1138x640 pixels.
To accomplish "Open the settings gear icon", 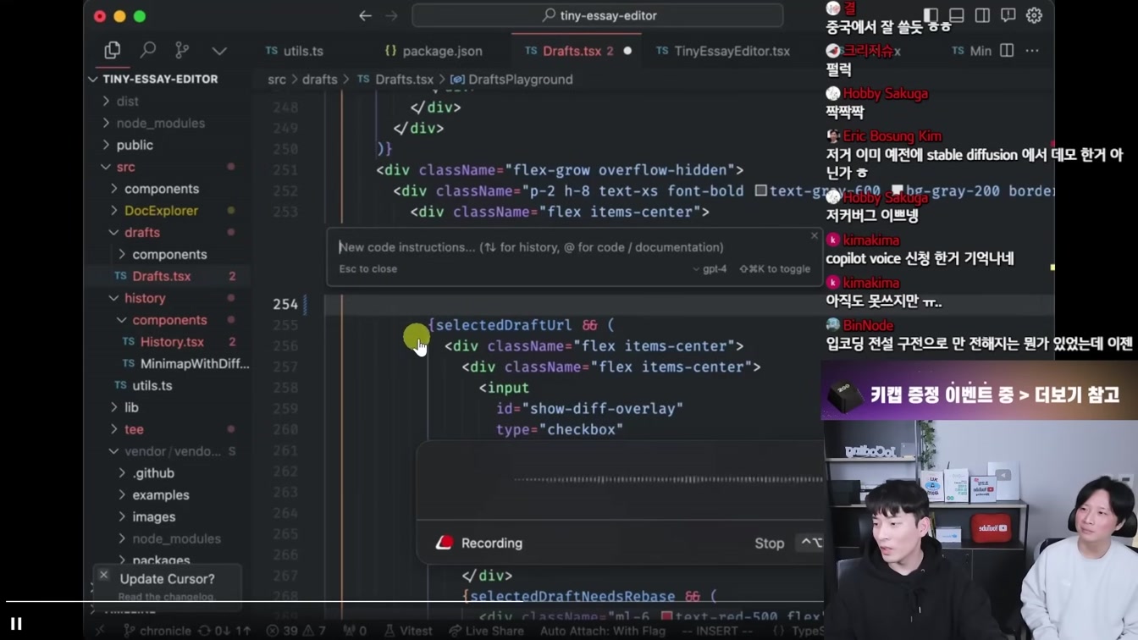I will click(1034, 15).
